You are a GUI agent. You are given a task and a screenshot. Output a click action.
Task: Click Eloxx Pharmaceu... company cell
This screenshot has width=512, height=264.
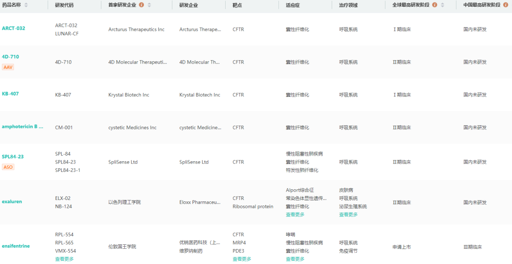pos(200,202)
